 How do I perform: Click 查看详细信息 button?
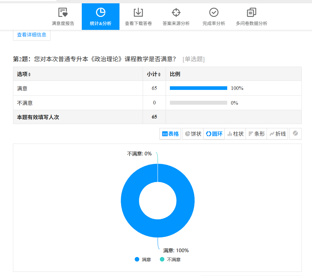point(32,35)
